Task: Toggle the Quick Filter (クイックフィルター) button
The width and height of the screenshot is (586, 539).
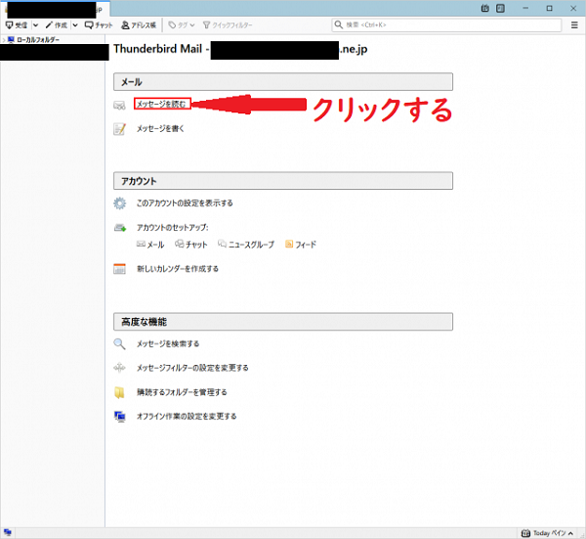Action: [228, 25]
